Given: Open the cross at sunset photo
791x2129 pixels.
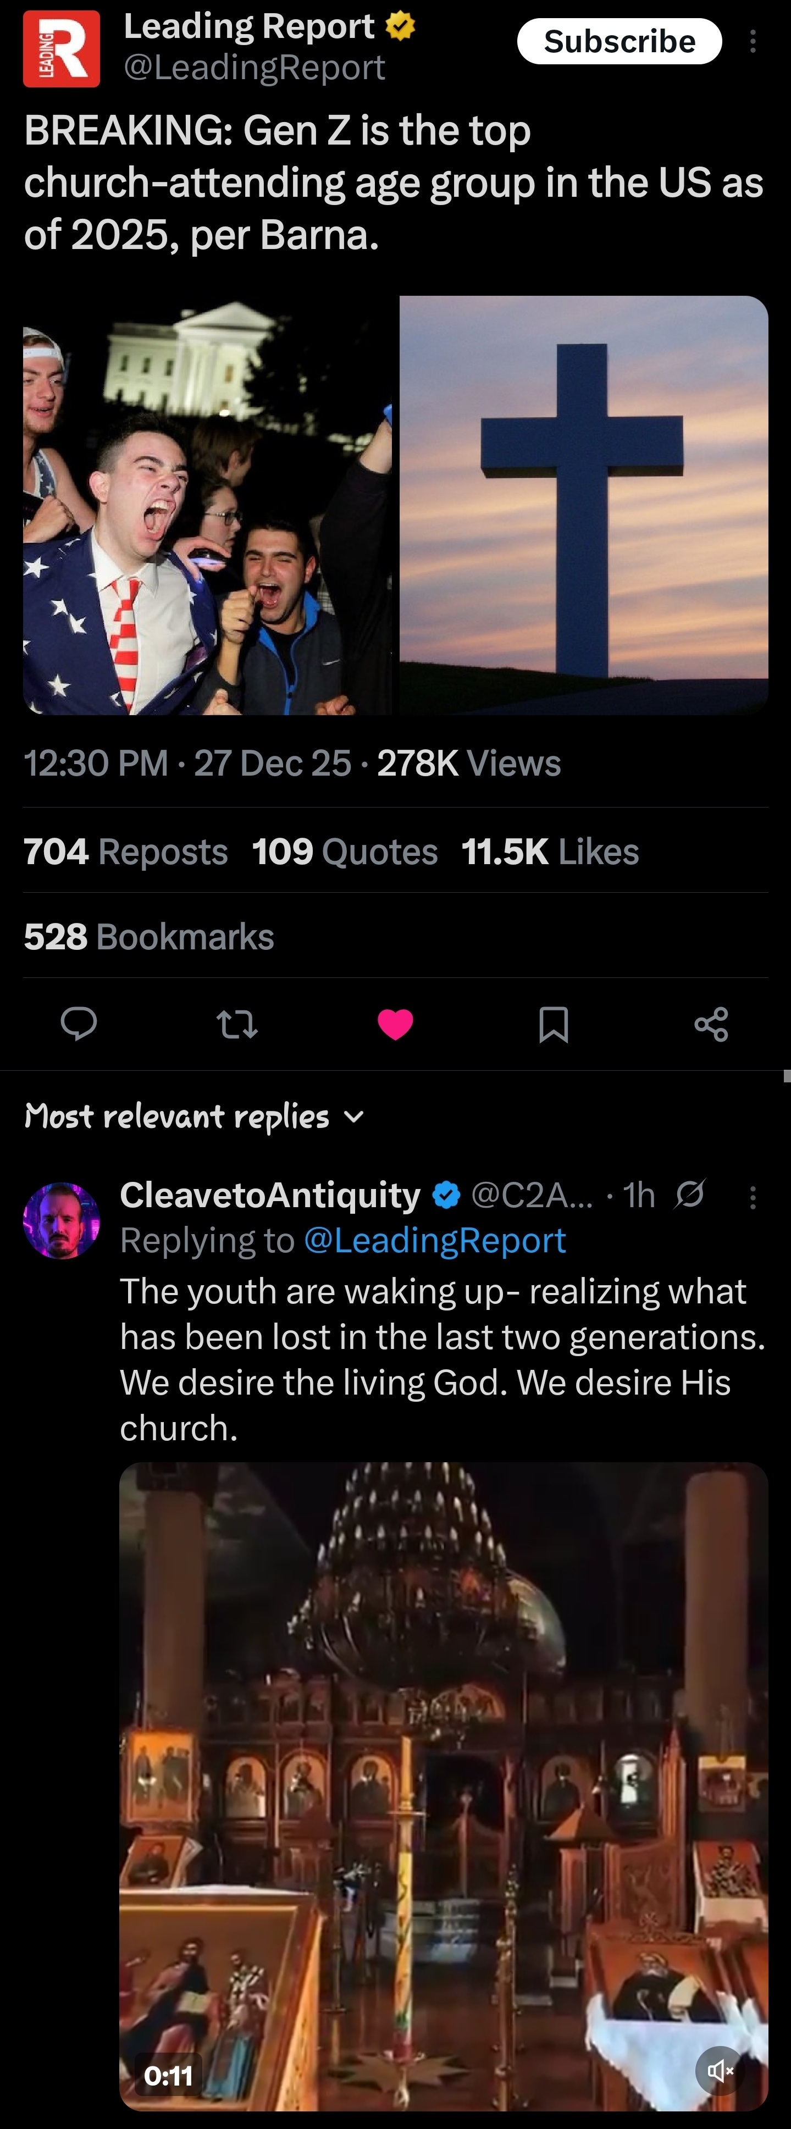Looking at the screenshot, I should (584, 505).
